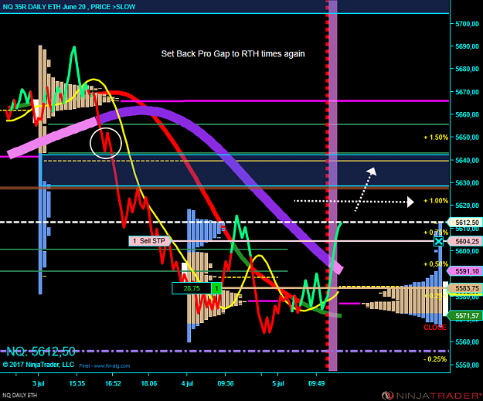Click the 09:49 time axis label
Image resolution: width=483 pixels, height=401 pixels.
tap(316, 383)
